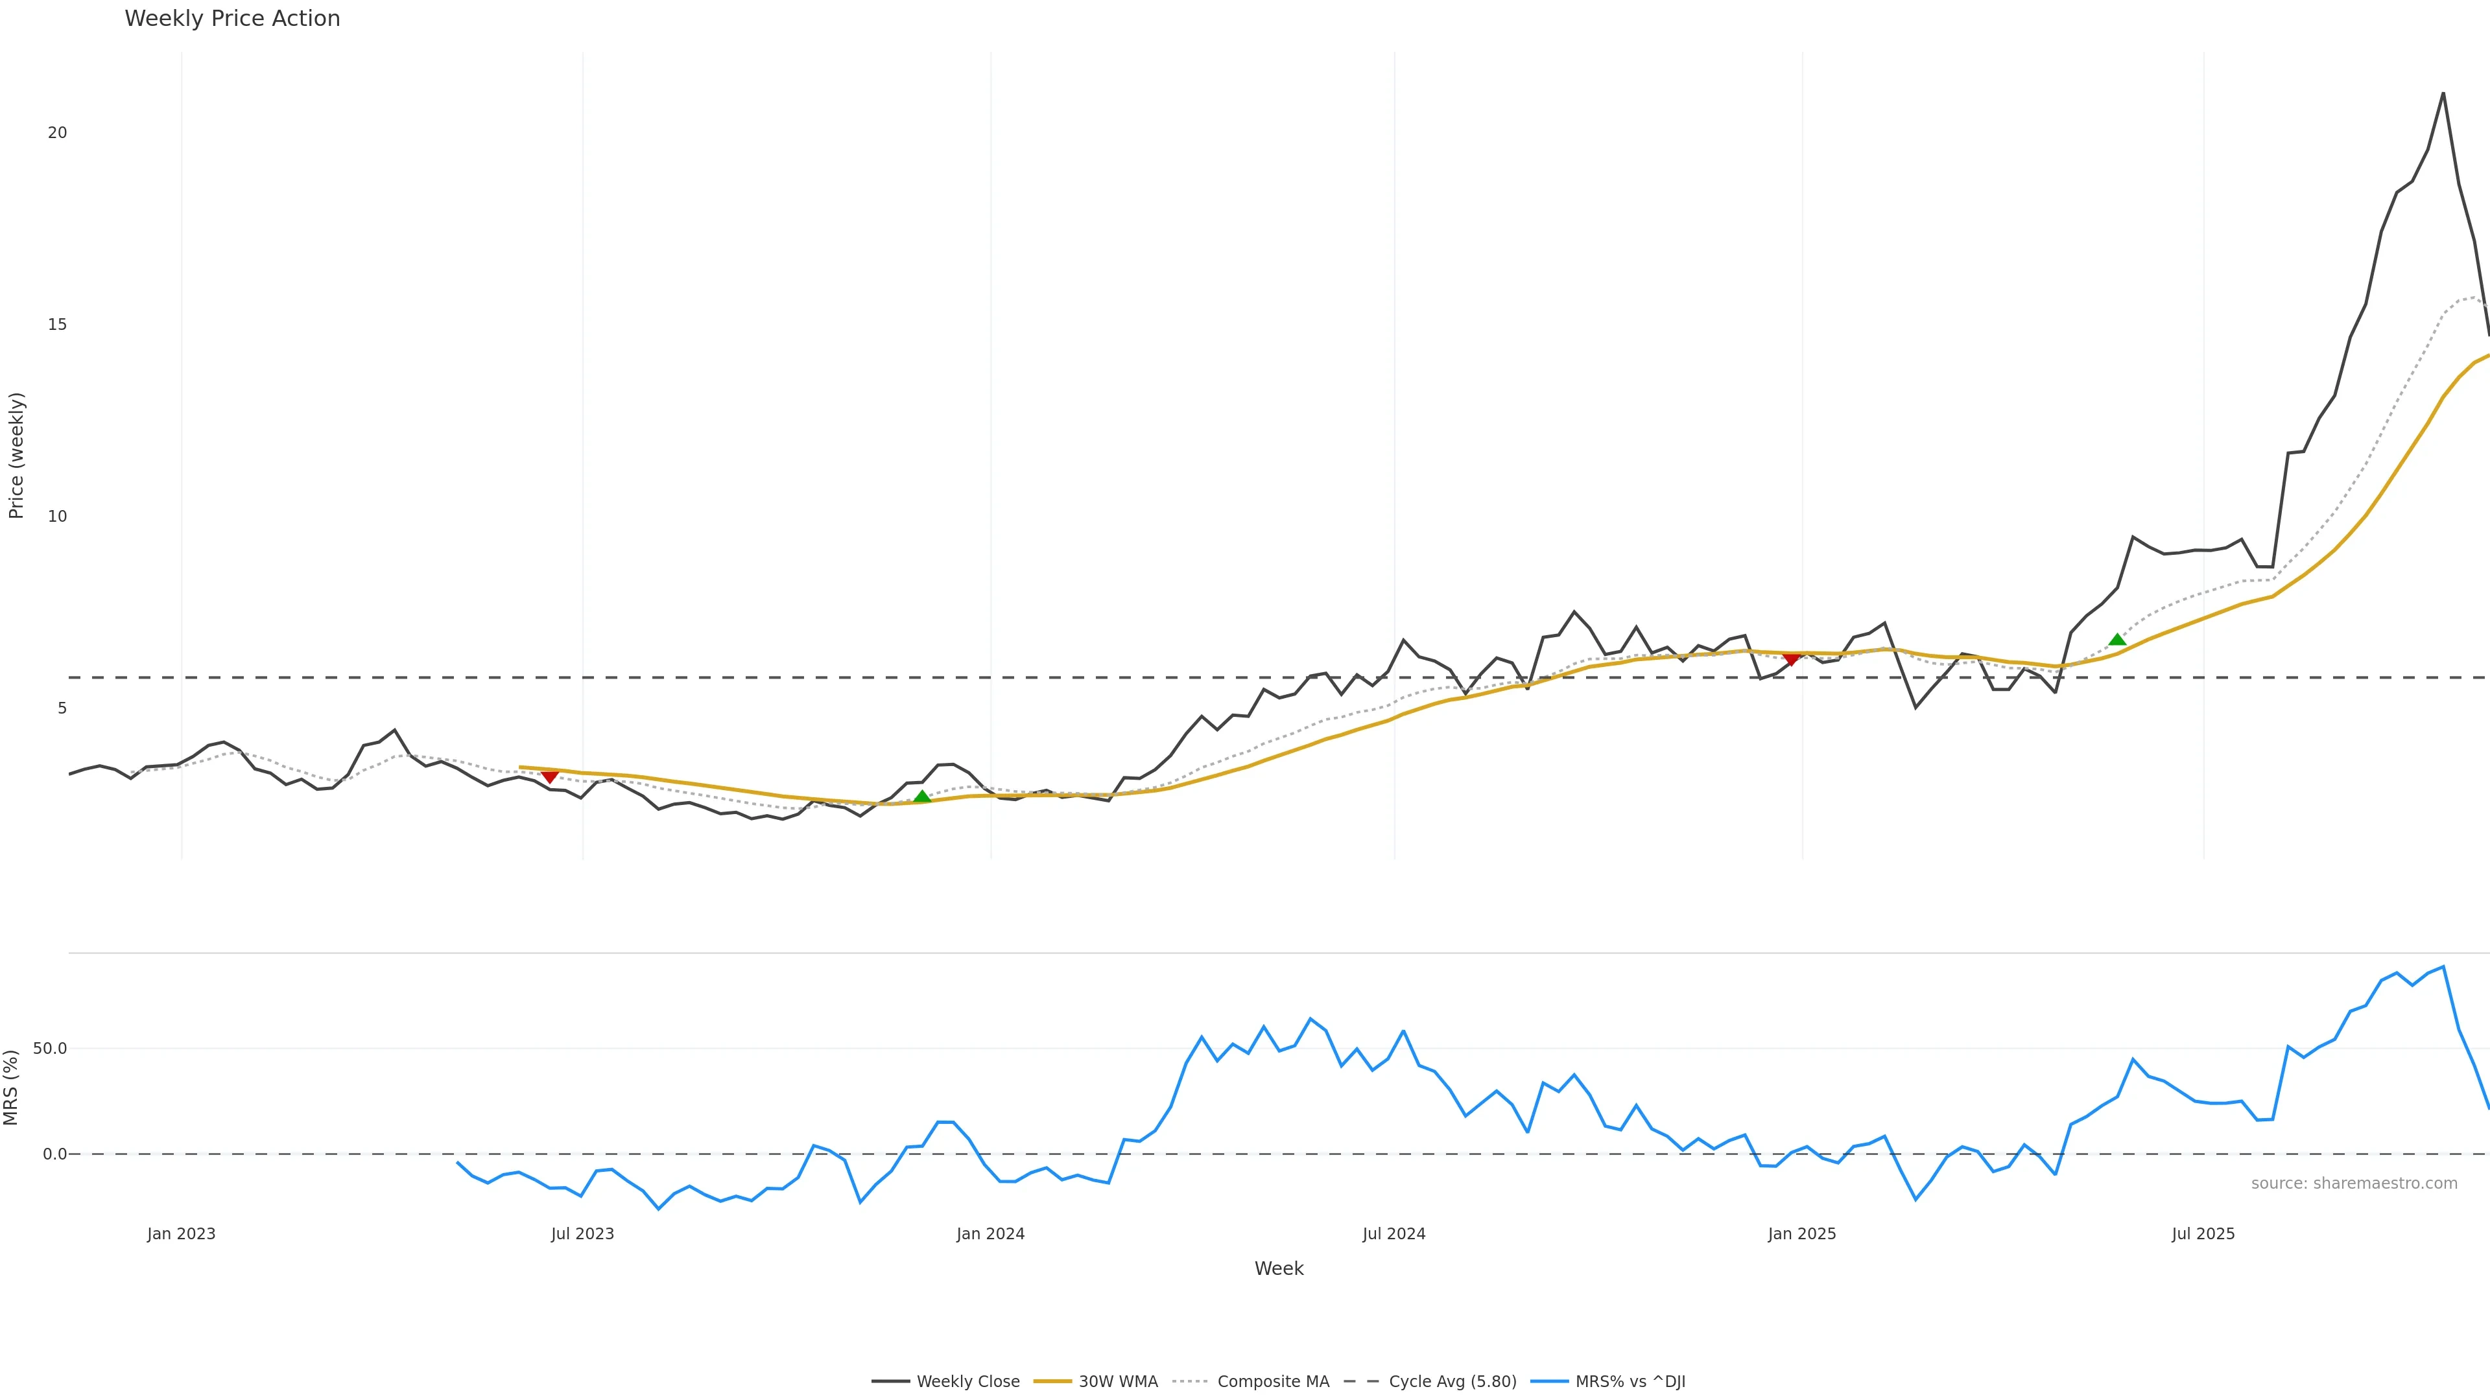
Task: Select the Jan 2023 x-axis label
Action: 182,1234
